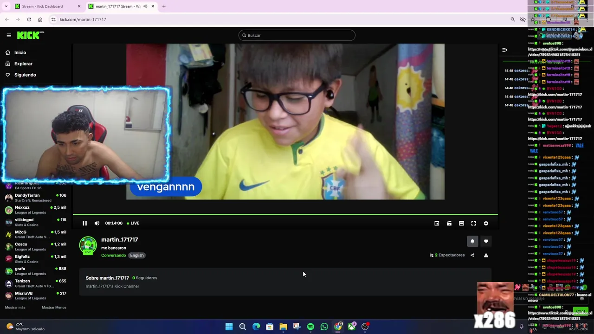Open Windows taskbar search

pos(242,327)
